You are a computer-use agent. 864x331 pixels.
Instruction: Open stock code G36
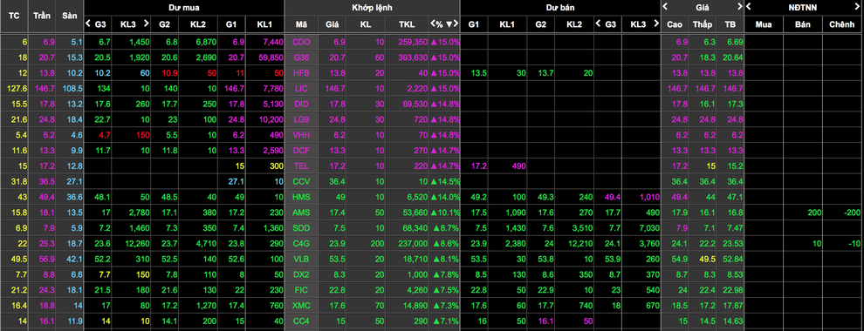[x=301, y=57]
